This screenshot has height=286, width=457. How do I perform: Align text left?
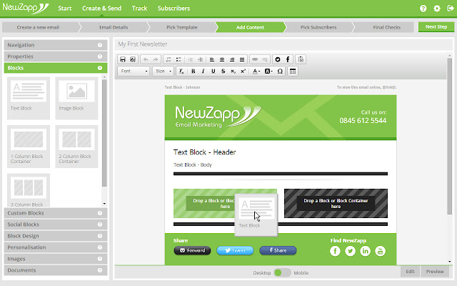coord(212,59)
